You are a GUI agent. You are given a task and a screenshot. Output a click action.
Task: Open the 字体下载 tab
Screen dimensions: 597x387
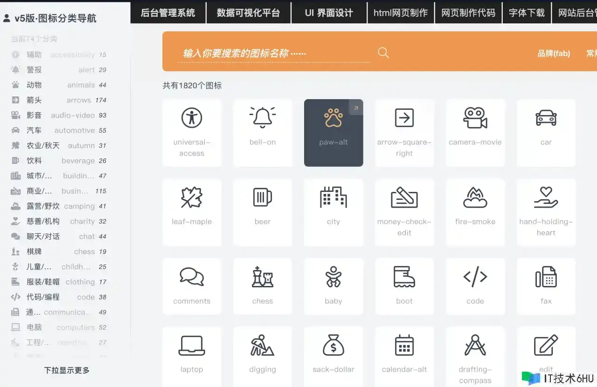527,13
